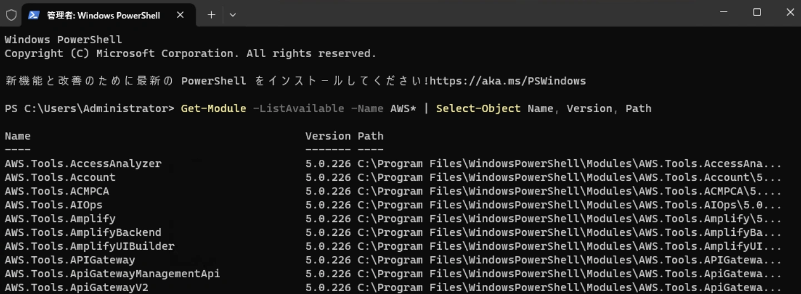The height and width of the screenshot is (294, 801).
Task: Open a new tab with plus button
Action: 211,15
